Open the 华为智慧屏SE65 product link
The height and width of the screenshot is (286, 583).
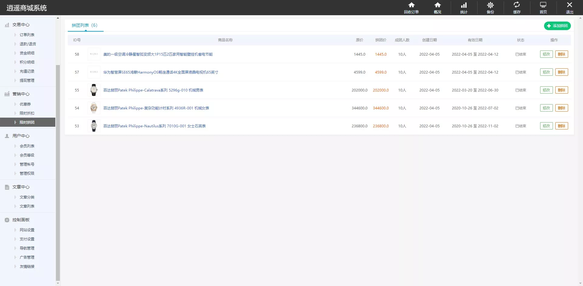160,72
